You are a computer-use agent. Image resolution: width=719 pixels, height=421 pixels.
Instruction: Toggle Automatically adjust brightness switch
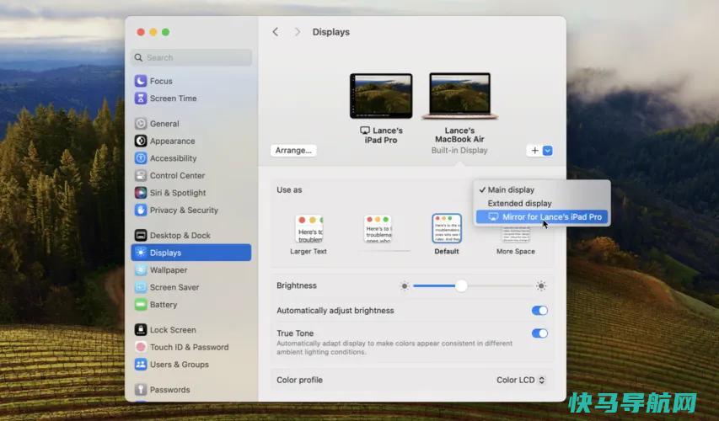pos(539,311)
